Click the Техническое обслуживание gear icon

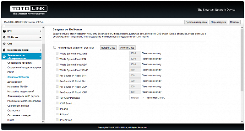tap(4, 56)
